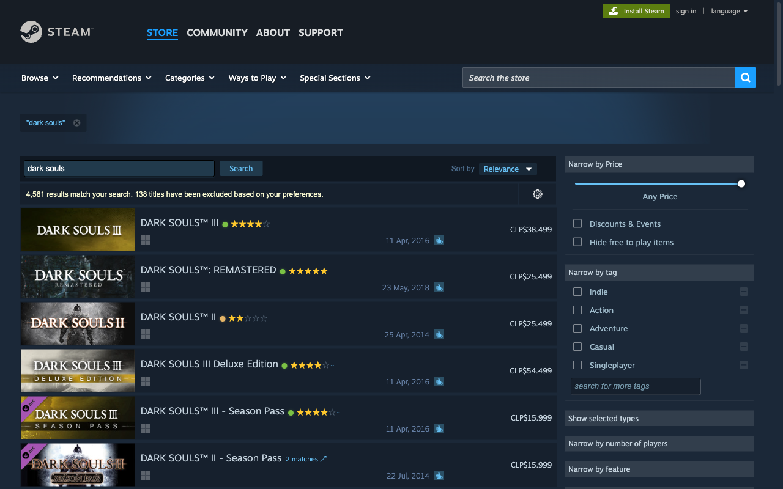Check Hide free to play items

tap(577, 242)
